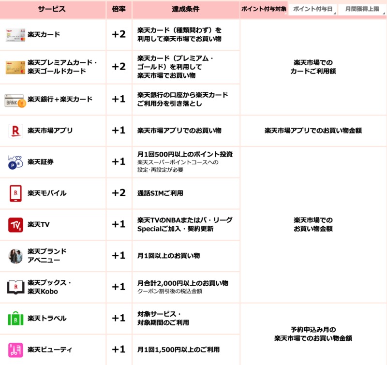Click the 月1回以上のお買い物 condition
Viewport: 387px width, 365px height.
coord(168,256)
